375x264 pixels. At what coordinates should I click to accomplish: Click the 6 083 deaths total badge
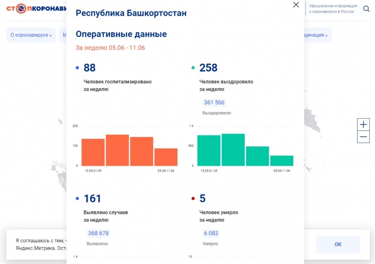[x=210, y=233]
